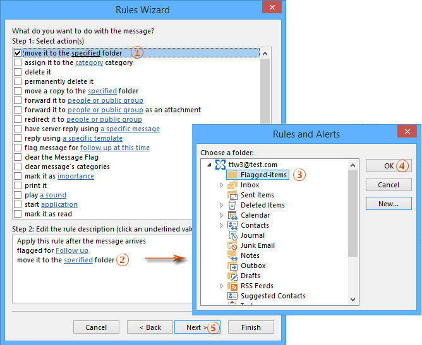
Task: Collapse the ttw3@test.com account node
Action: 209,165
